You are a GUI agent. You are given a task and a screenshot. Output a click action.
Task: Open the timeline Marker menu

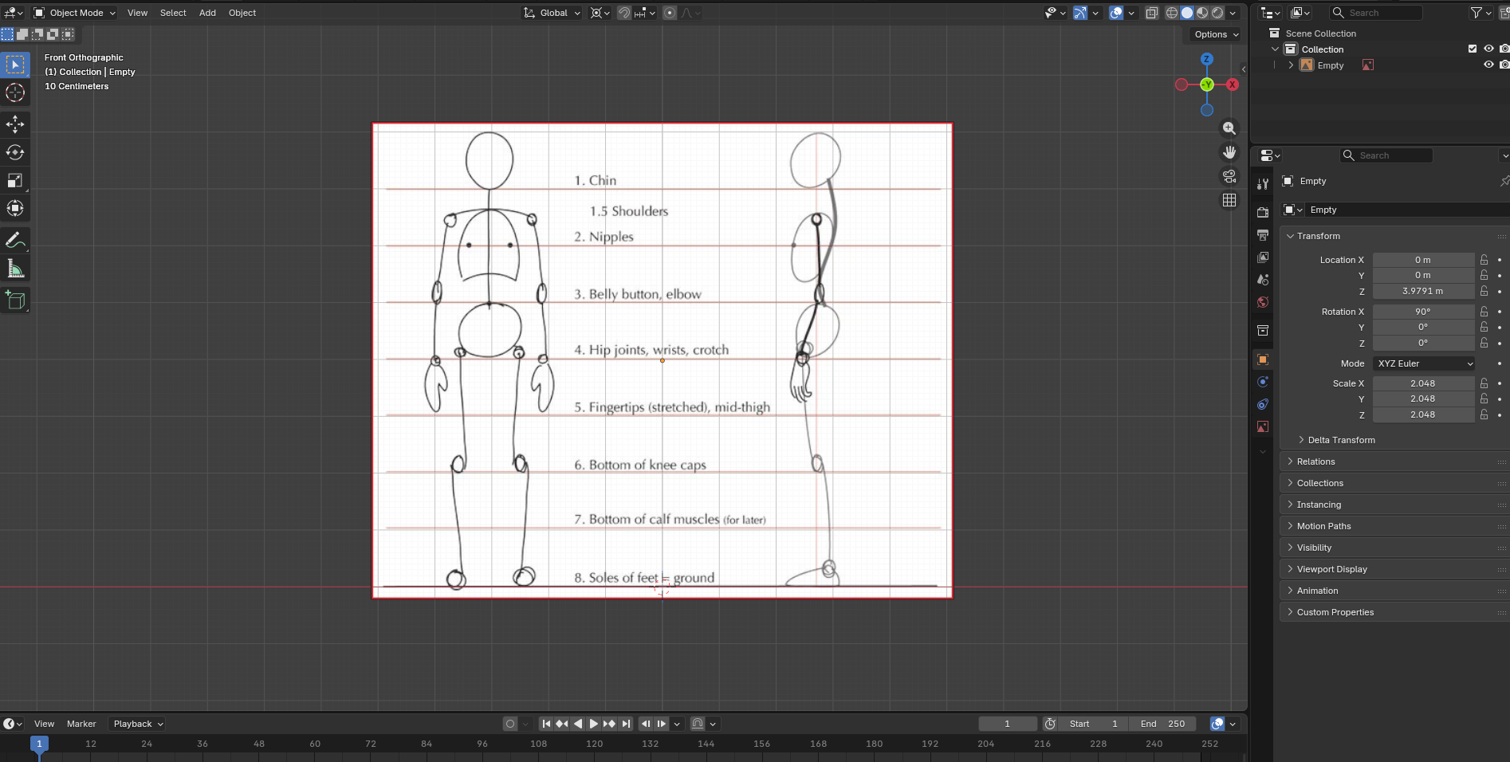[x=81, y=724]
